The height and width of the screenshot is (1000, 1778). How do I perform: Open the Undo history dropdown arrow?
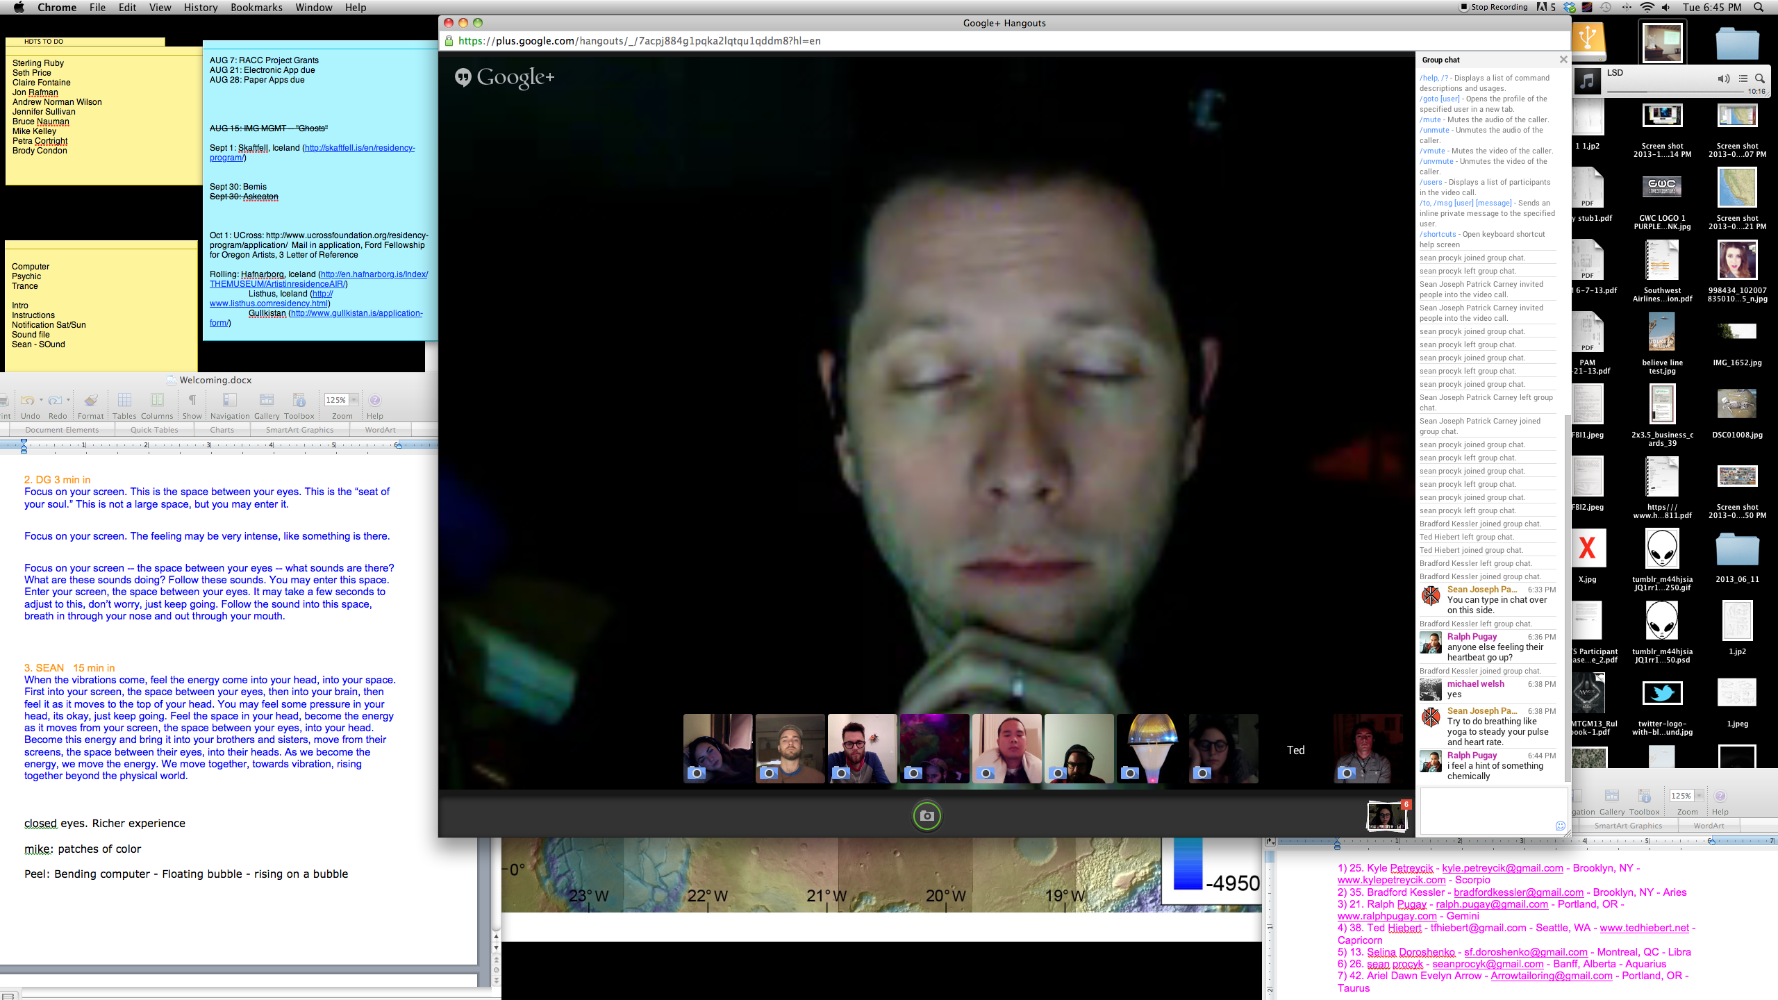pos(41,400)
